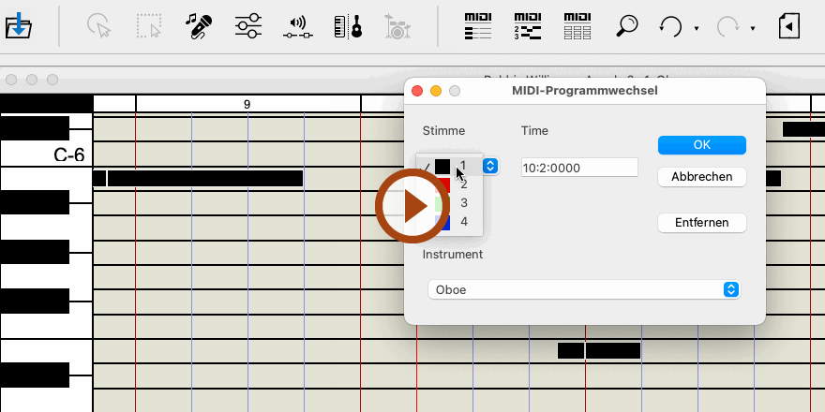Open the keyboard and guitar instruments icon
The image size is (825, 412).
[x=347, y=26]
